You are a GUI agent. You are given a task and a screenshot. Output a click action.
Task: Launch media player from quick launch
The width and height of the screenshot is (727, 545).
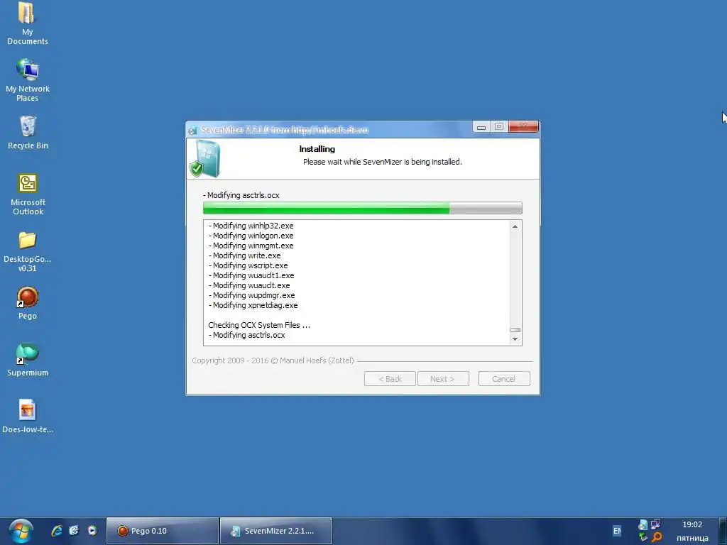[92, 531]
